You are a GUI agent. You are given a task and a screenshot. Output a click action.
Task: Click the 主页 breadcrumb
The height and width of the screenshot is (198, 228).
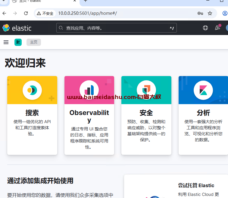coord(34,42)
